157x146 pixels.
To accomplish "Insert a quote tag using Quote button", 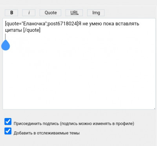I will (51, 13).
